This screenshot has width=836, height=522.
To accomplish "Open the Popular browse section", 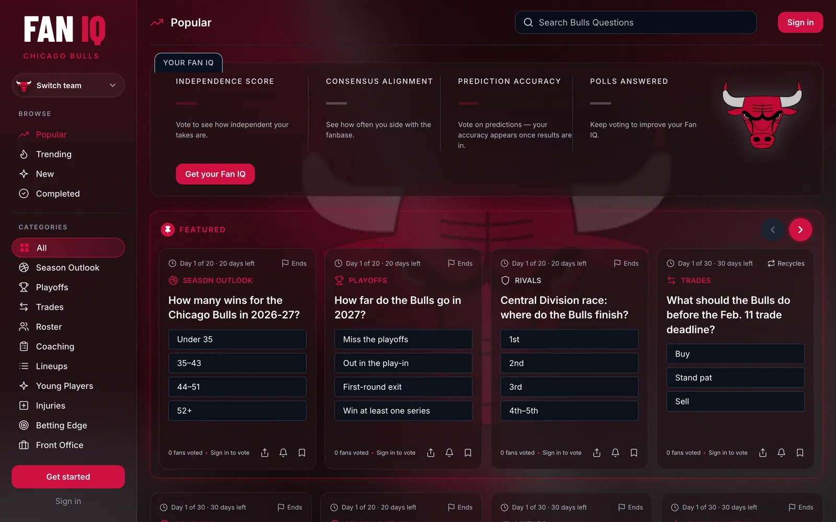I will tap(68, 135).
